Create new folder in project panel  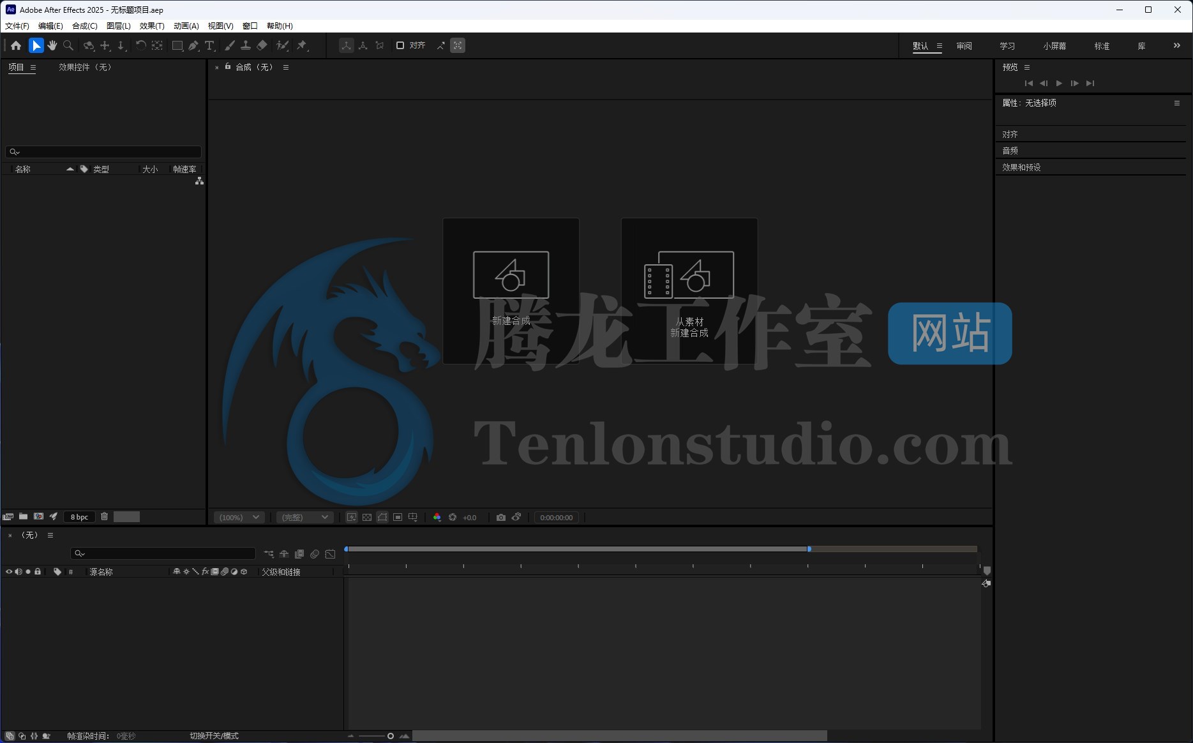coord(23,516)
